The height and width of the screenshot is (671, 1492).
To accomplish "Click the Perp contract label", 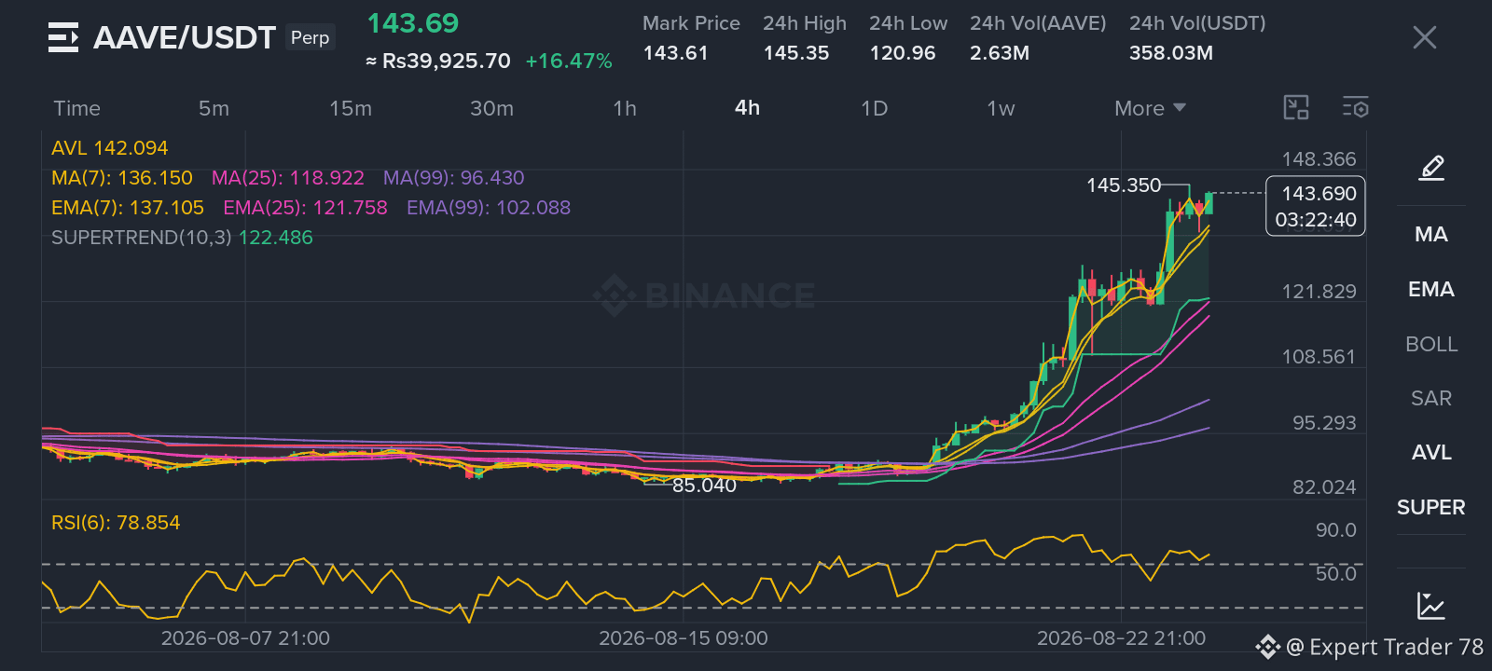I will [311, 37].
